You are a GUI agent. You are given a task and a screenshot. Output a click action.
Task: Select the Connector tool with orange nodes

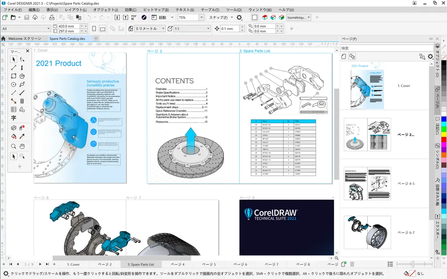(x=13, y=101)
